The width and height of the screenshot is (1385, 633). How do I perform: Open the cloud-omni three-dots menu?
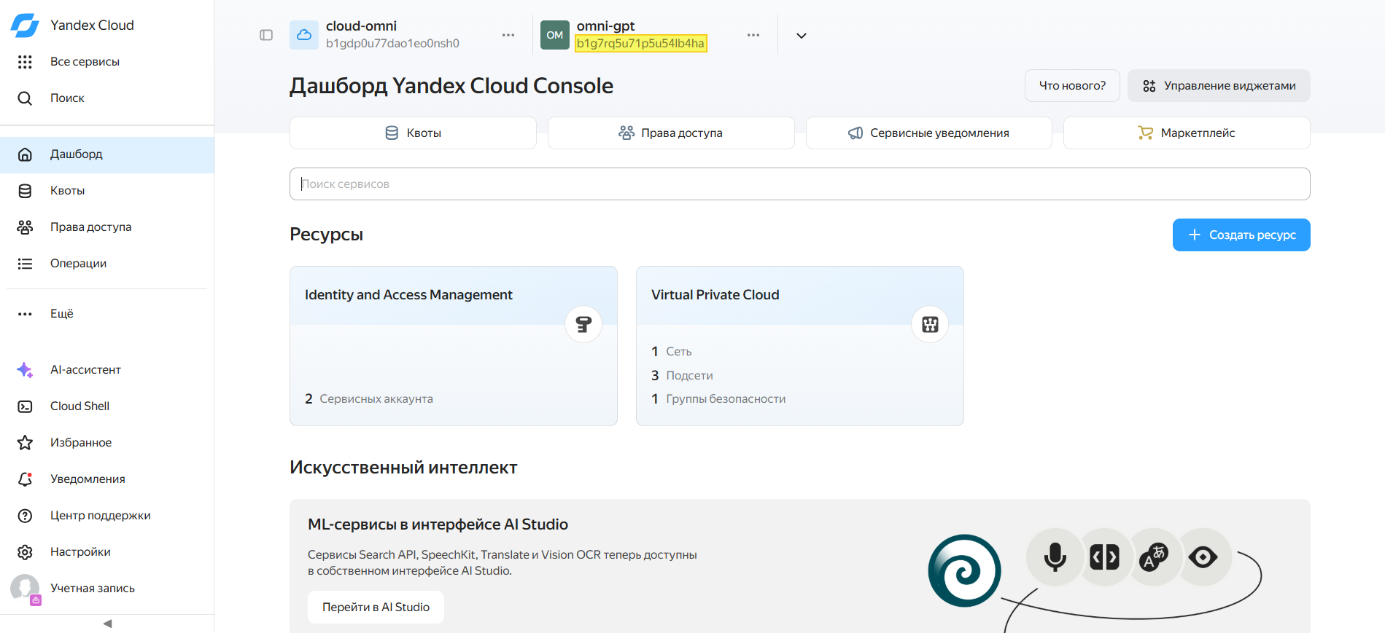click(508, 35)
